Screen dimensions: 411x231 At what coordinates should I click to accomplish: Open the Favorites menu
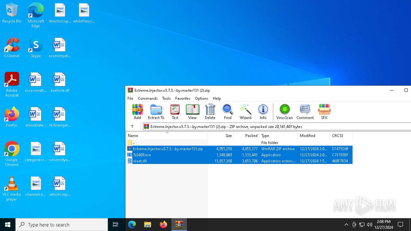click(183, 98)
